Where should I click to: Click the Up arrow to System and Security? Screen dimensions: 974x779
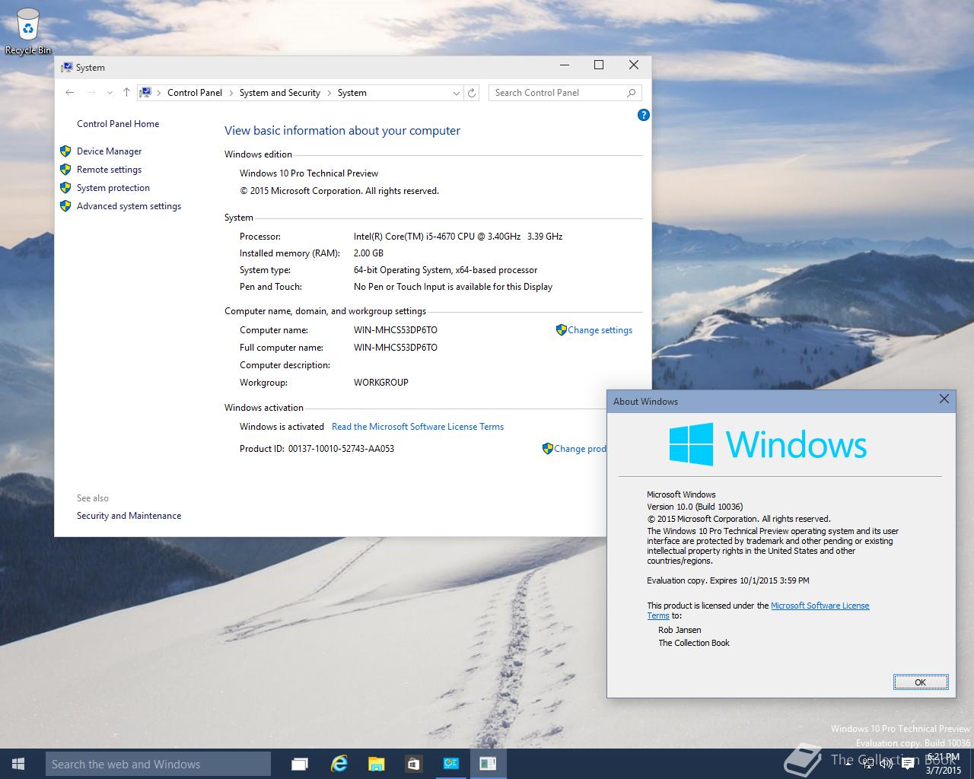(126, 93)
